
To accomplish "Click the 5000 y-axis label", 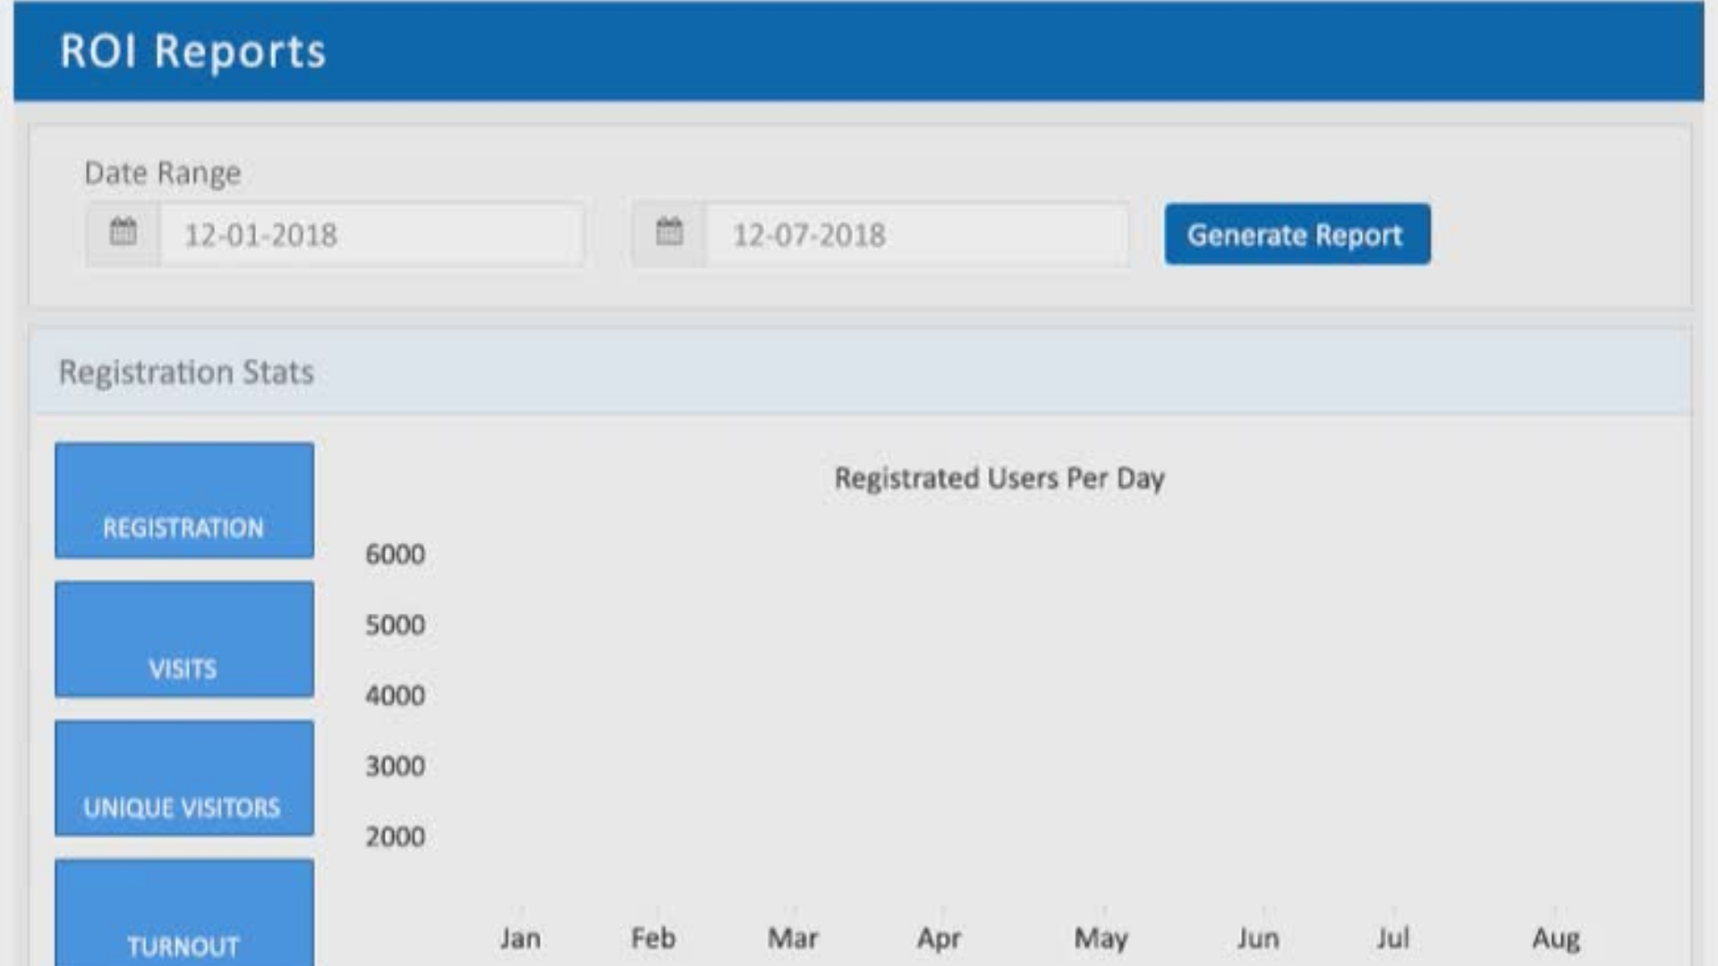I will [395, 625].
